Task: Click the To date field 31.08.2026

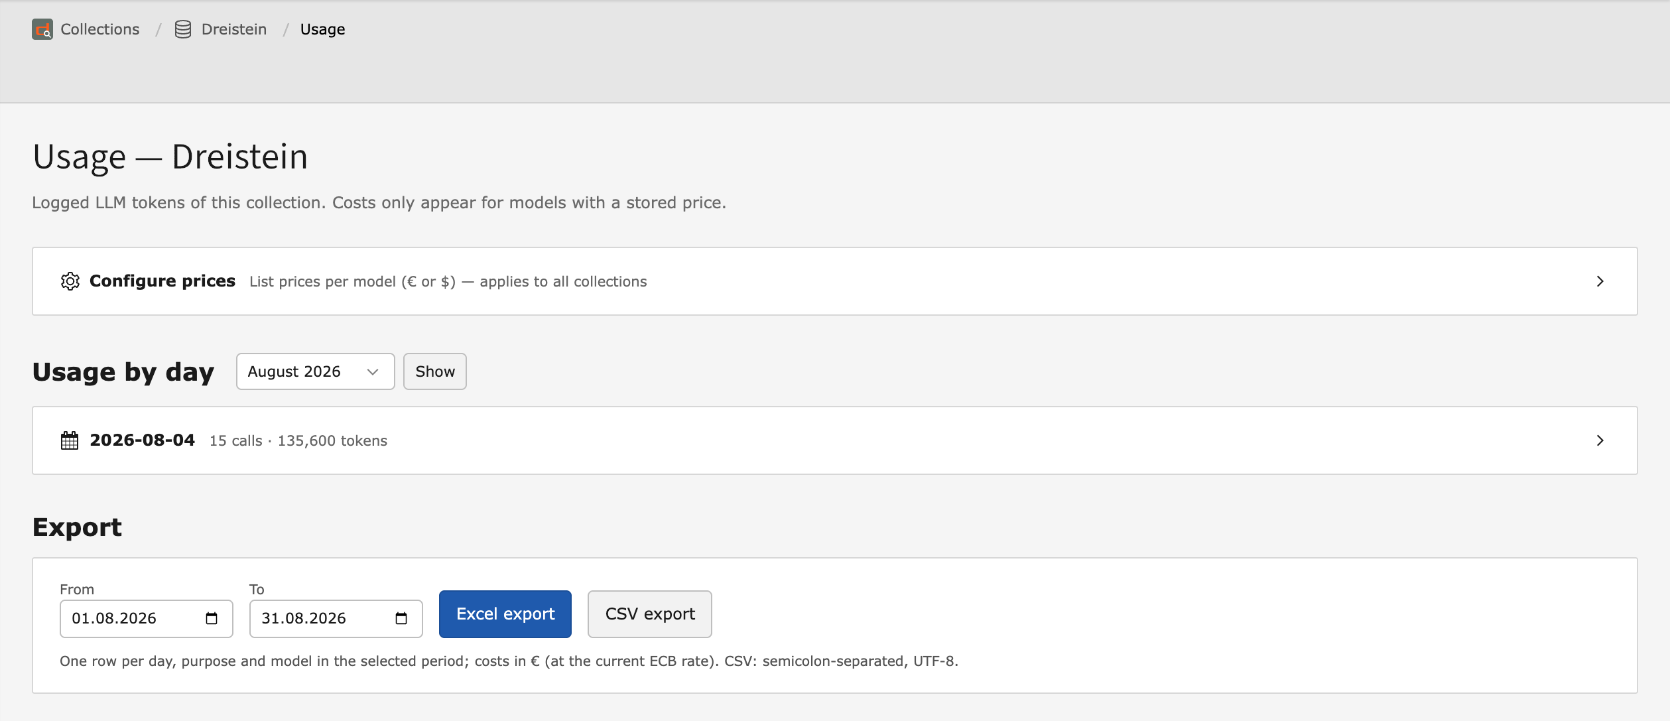Action: (x=336, y=618)
